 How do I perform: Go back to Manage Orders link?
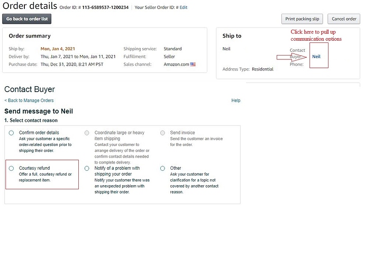point(29,100)
